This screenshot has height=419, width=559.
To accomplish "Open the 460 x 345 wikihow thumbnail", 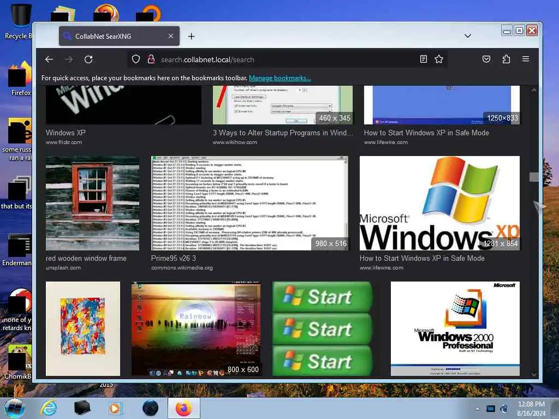I will click(x=283, y=105).
